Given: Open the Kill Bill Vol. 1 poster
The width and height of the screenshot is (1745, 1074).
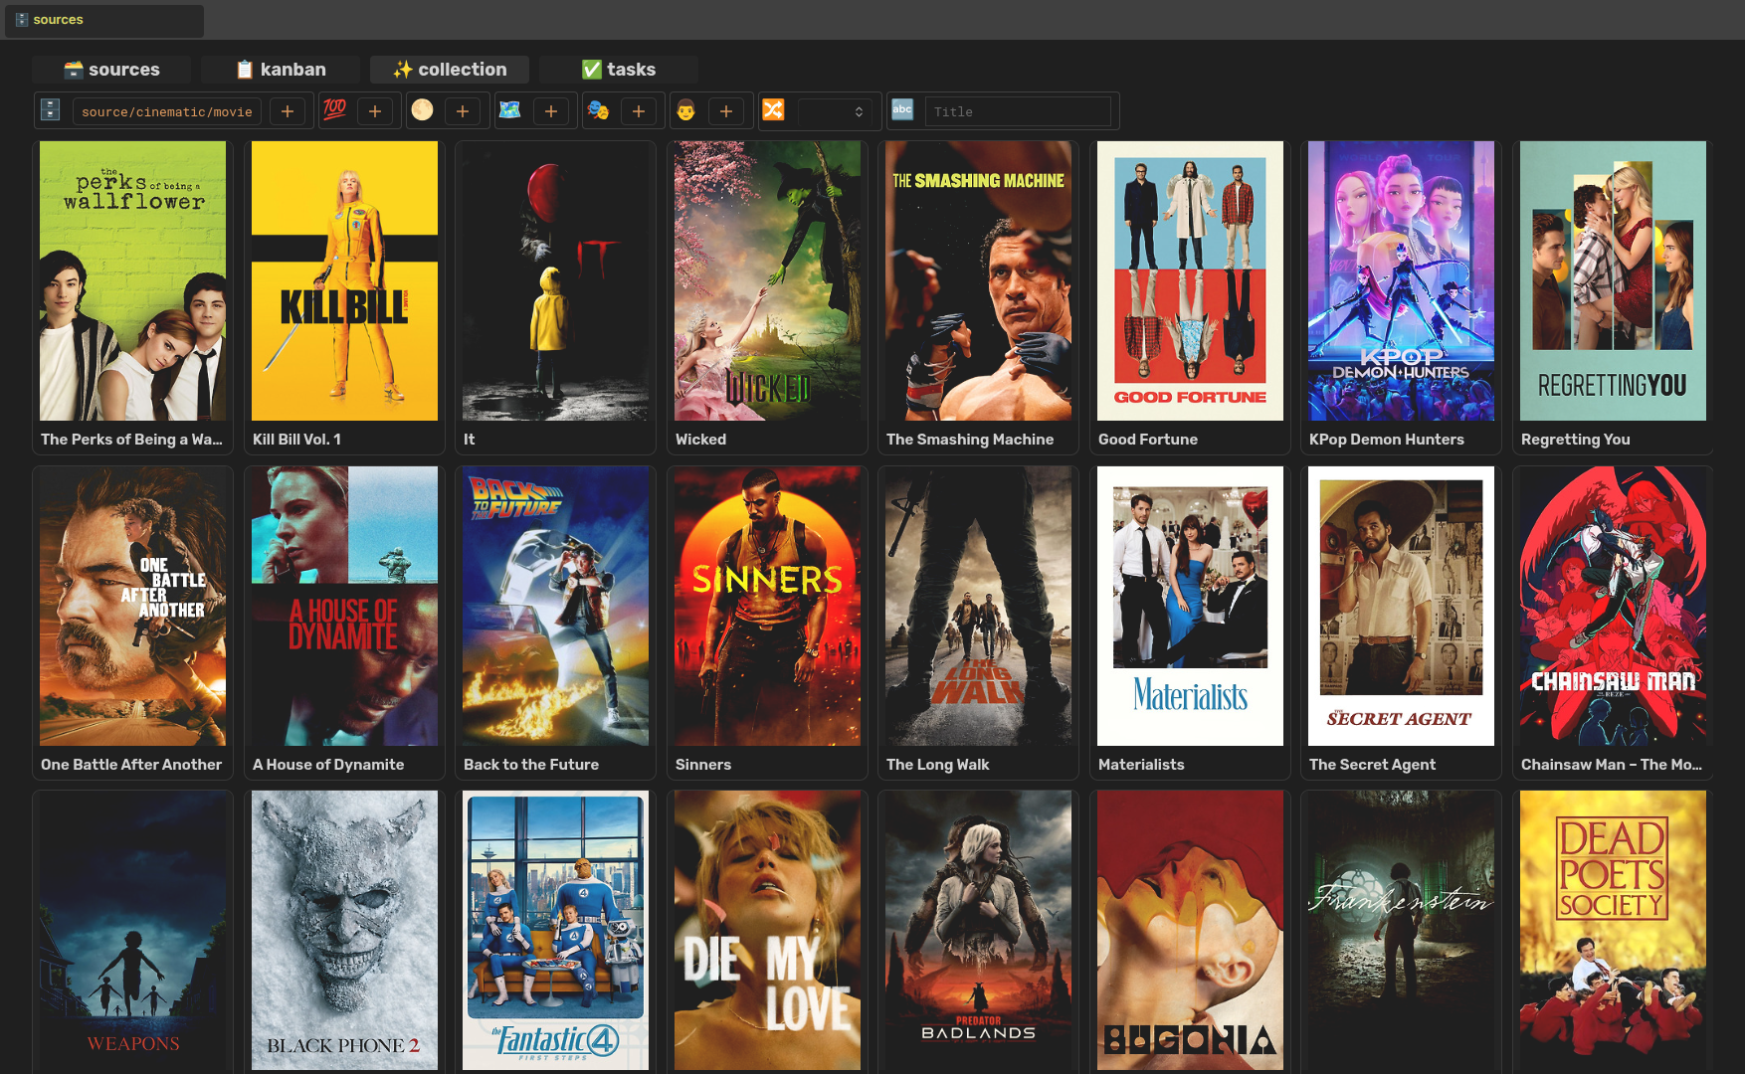Looking at the screenshot, I should coord(344,280).
